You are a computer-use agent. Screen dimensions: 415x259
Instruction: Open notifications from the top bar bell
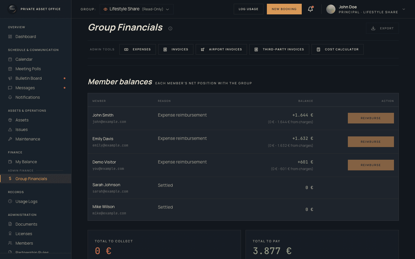tap(310, 9)
